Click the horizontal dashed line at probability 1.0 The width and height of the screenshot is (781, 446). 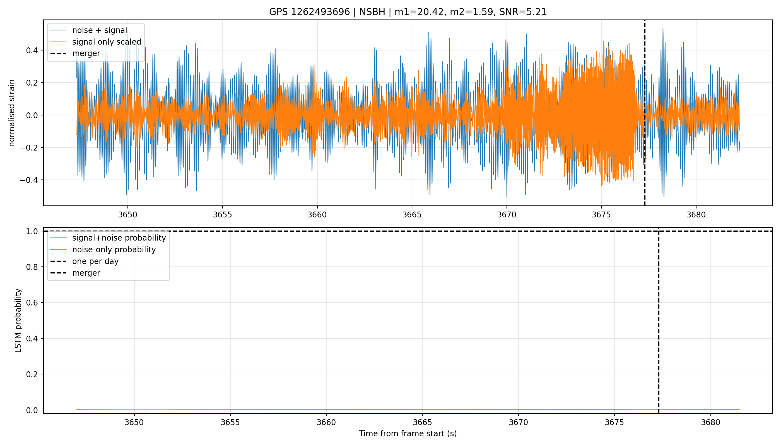tap(408, 231)
